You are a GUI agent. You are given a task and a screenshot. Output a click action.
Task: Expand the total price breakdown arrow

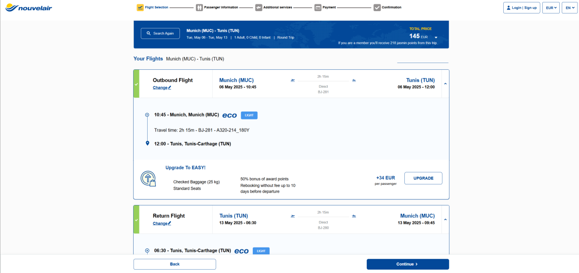[x=436, y=37]
